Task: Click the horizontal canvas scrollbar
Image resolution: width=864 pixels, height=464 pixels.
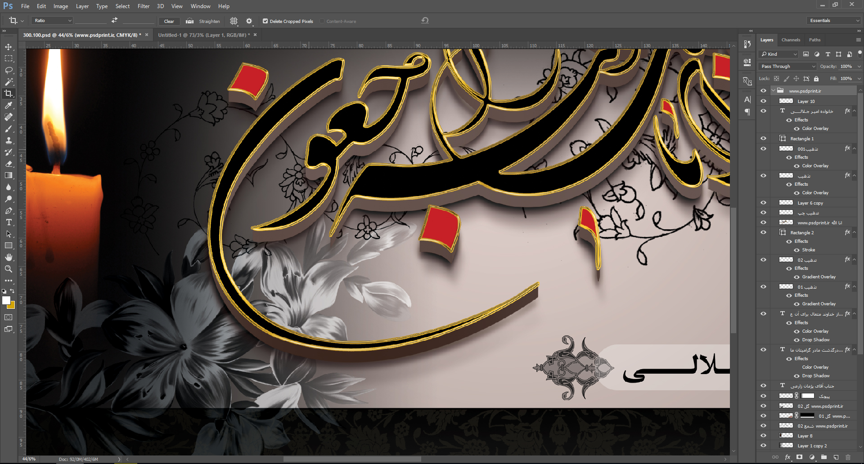Action: click(x=352, y=459)
